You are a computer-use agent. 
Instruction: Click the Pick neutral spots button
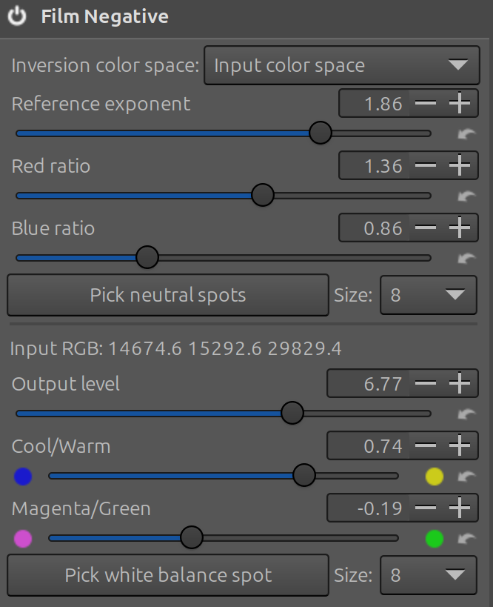168,295
